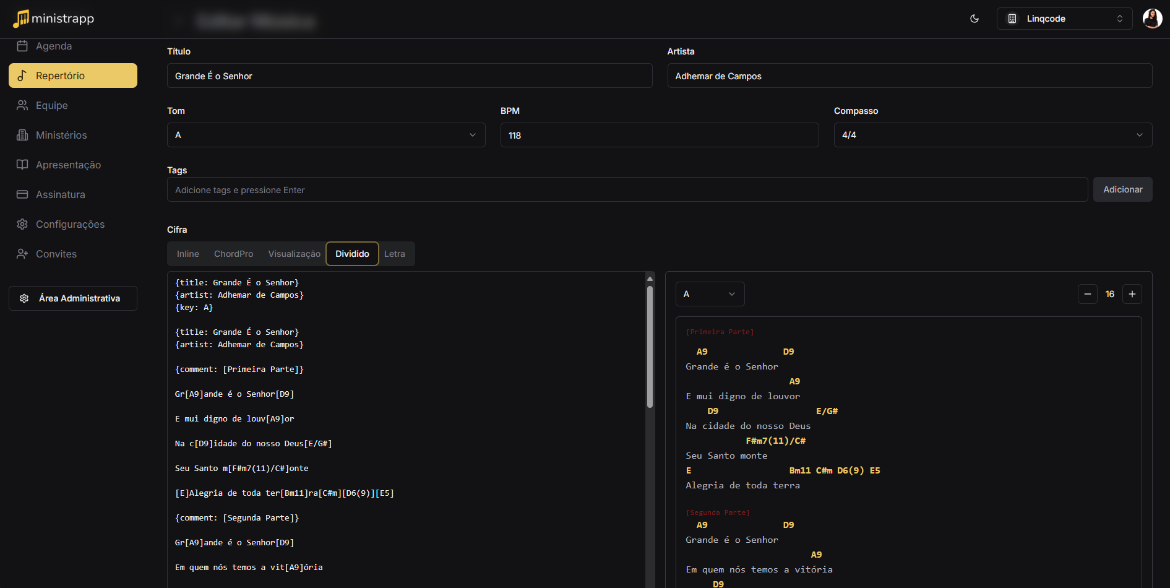Viewport: 1170px width, 588px height.
Task: Open Apresentação from the sidebar
Action: pyautogui.click(x=68, y=165)
